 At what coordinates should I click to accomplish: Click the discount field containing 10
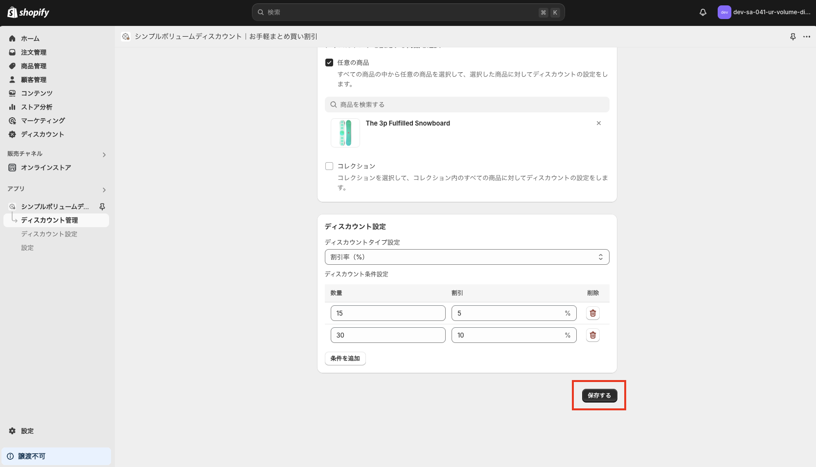pos(514,335)
